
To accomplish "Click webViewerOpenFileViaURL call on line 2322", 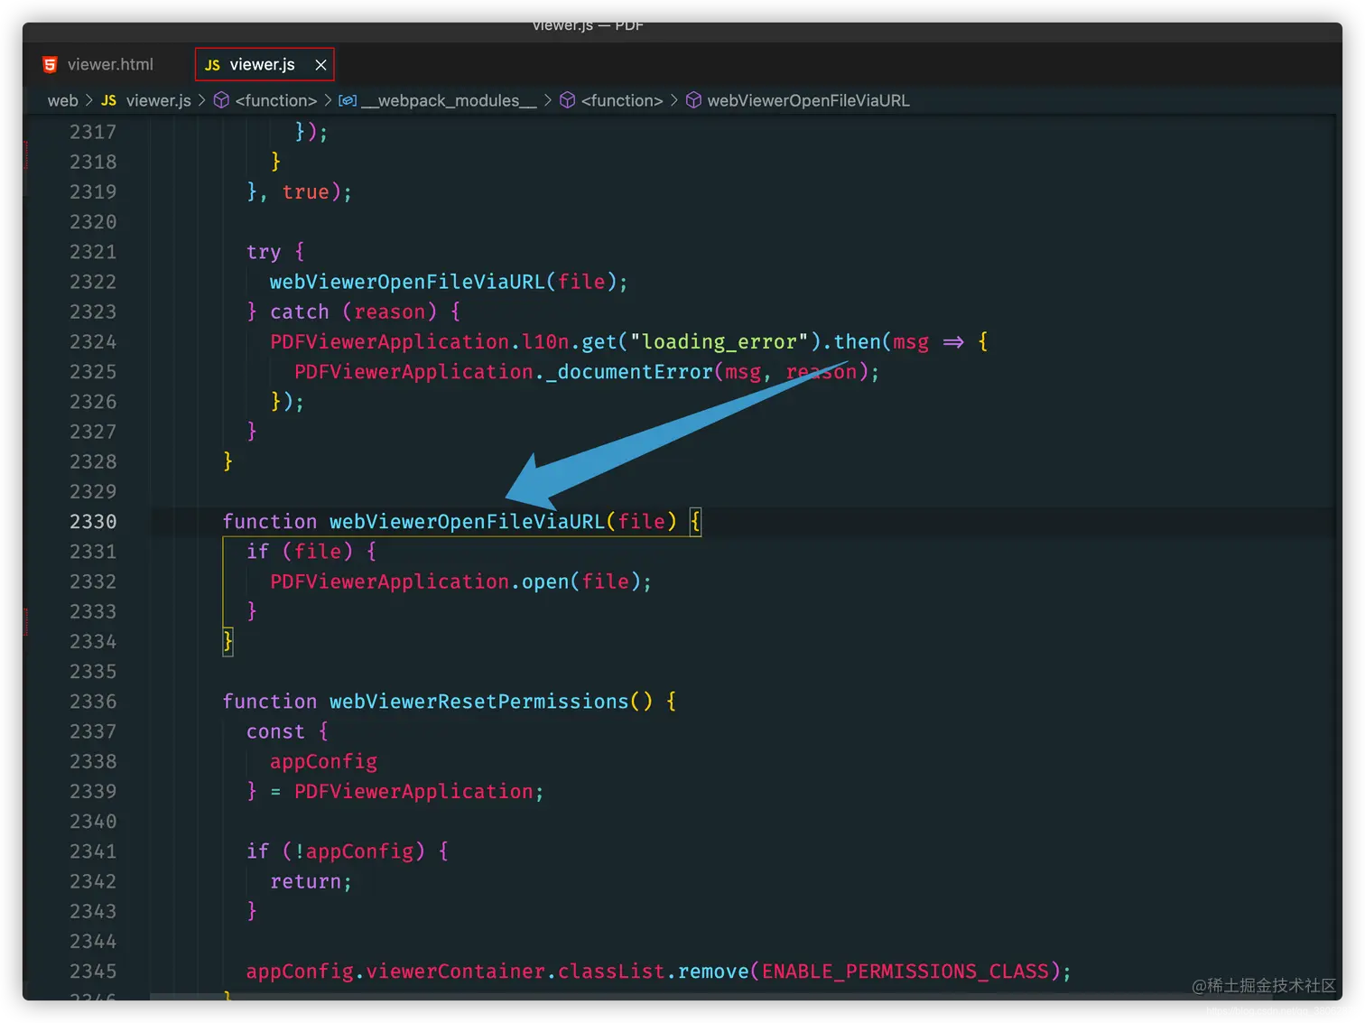I will pyautogui.click(x=407, y=282).
